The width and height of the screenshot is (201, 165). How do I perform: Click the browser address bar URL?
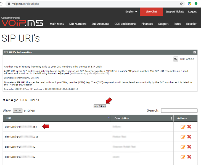[26, 4]
